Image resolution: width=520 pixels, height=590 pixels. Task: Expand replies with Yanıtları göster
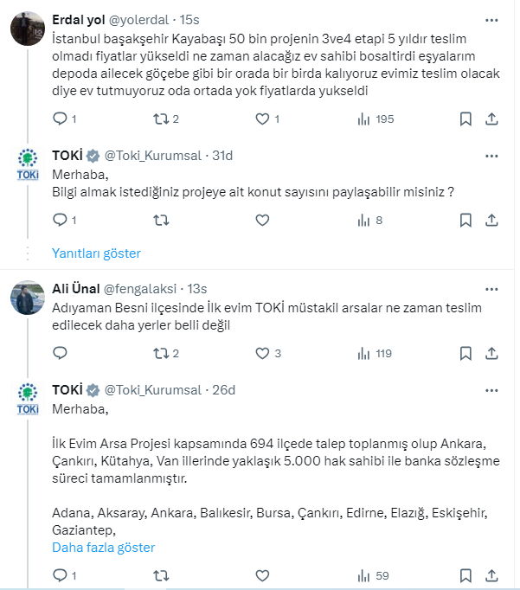pyautogui.click(x=96, y=253)
